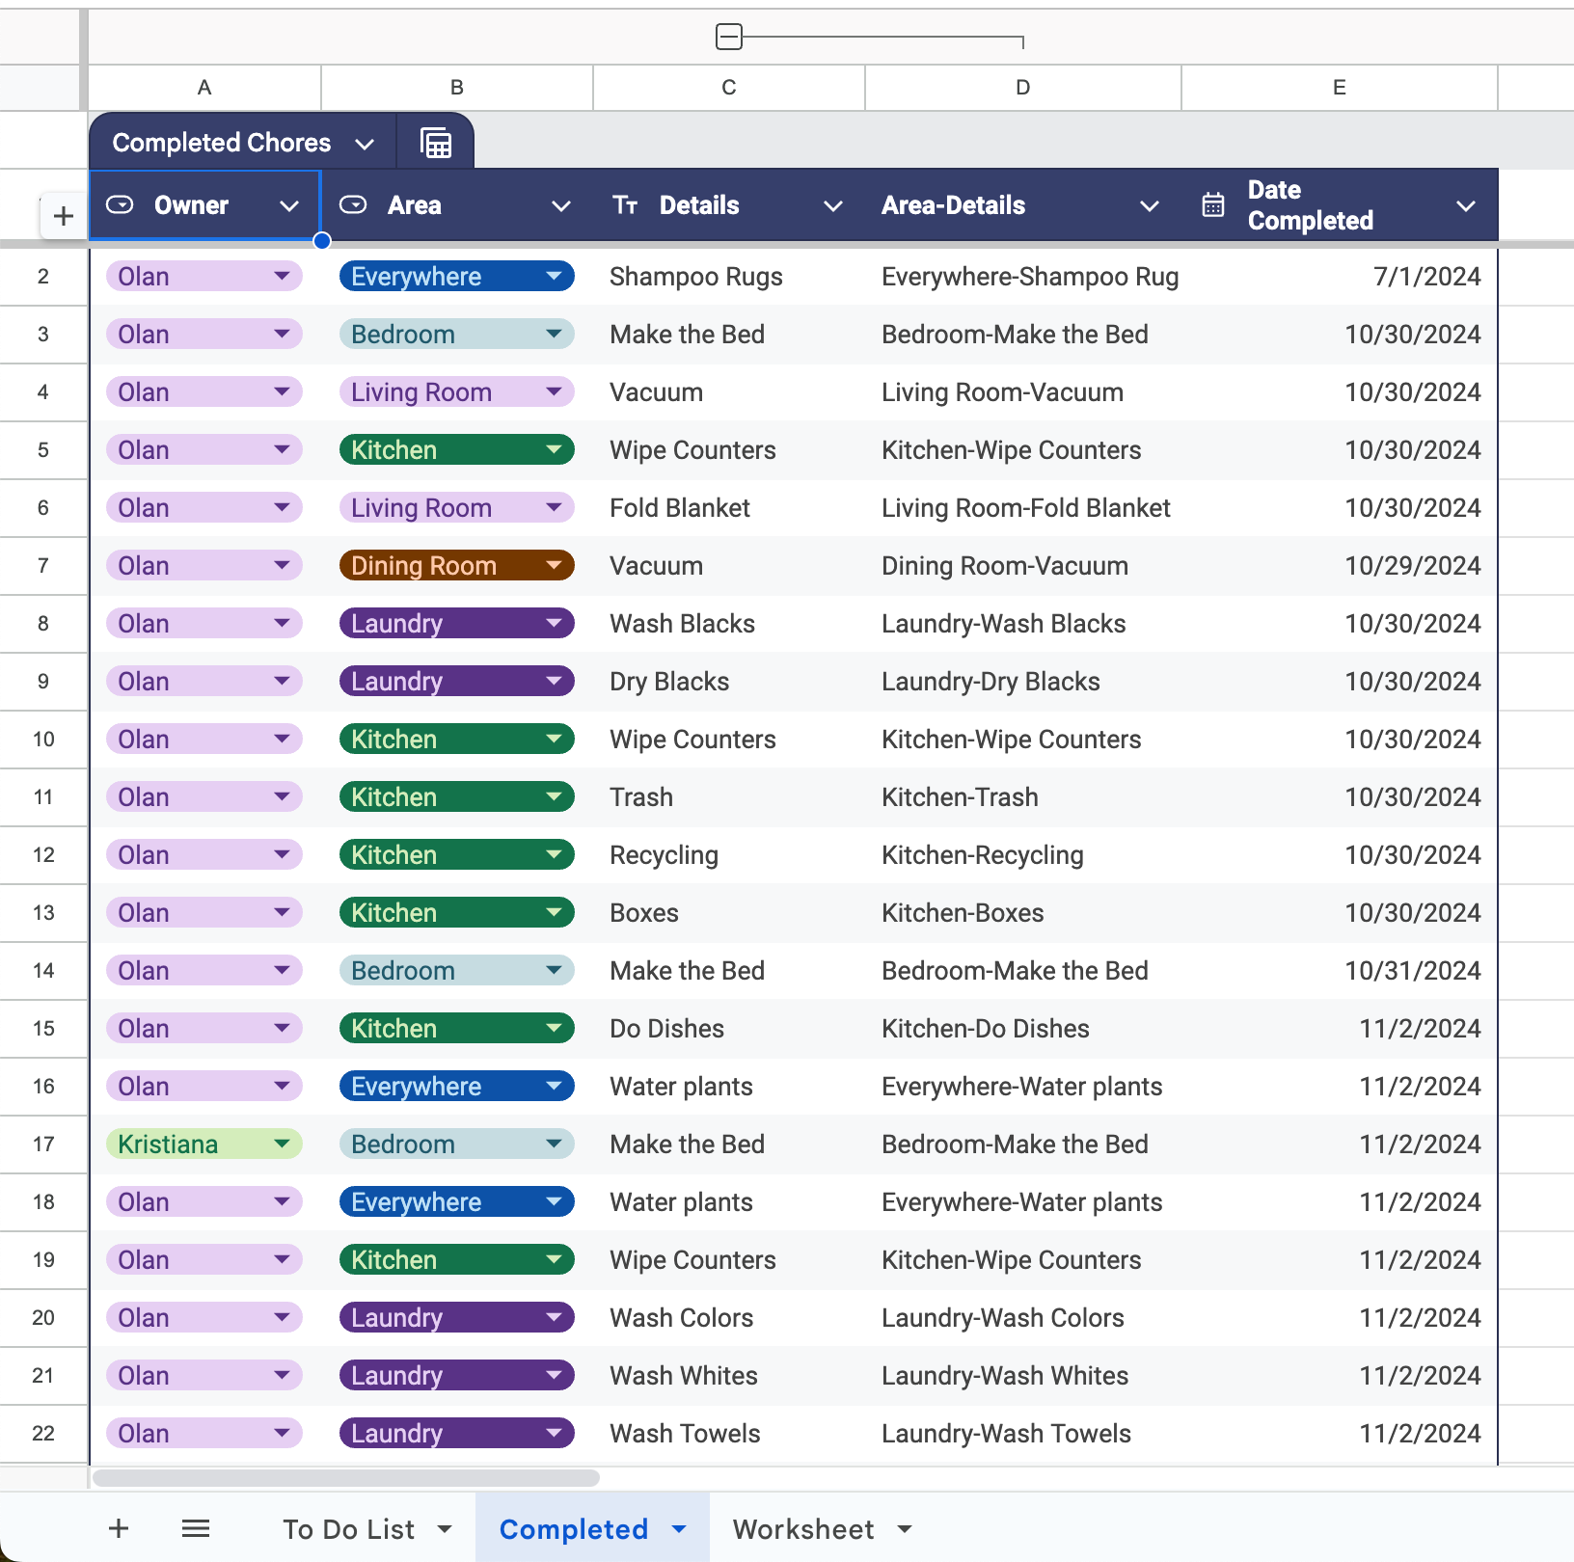
Task: Click the horizontal scrollbar thumb
Action: coord(345,1478)
